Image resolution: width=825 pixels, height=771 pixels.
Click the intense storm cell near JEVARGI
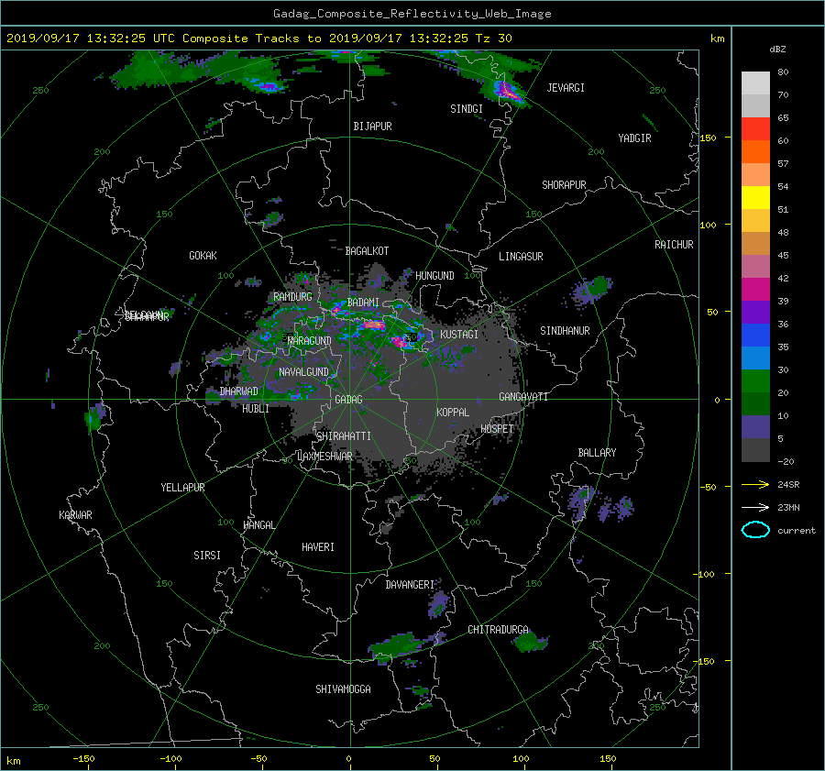click(508, 92)
